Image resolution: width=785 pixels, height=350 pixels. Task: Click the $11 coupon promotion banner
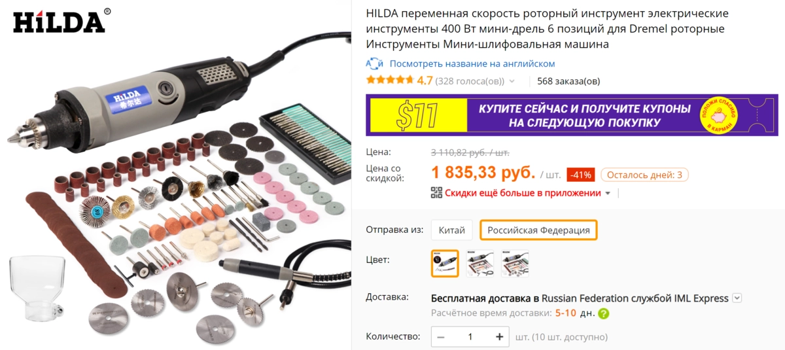(x=572, y=115)
